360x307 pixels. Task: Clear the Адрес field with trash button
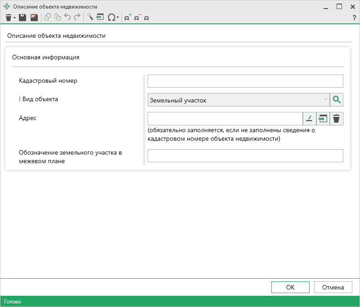[x=337, y=119]
